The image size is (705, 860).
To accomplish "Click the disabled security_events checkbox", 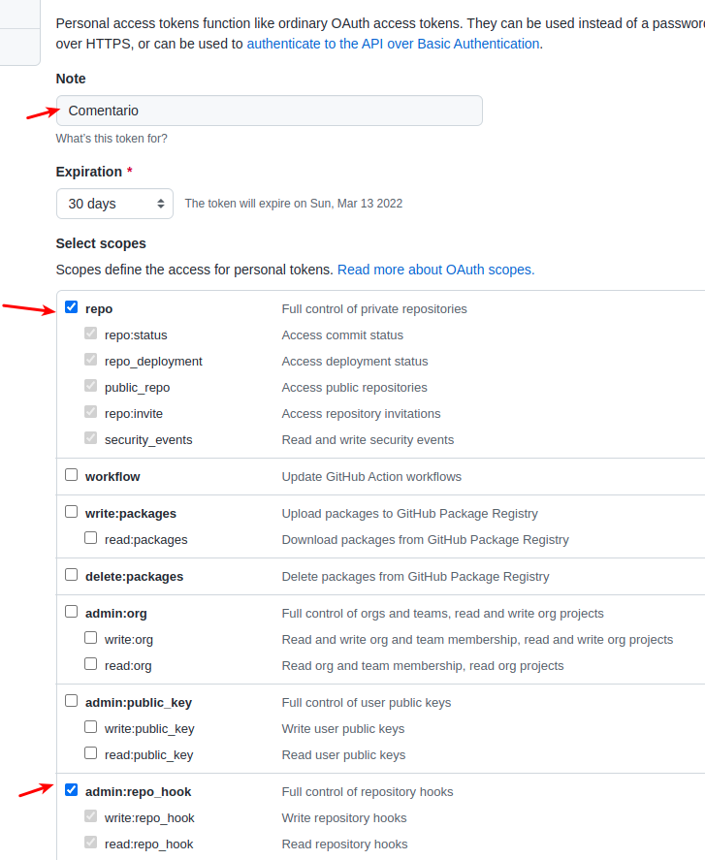I will point(90,438).
